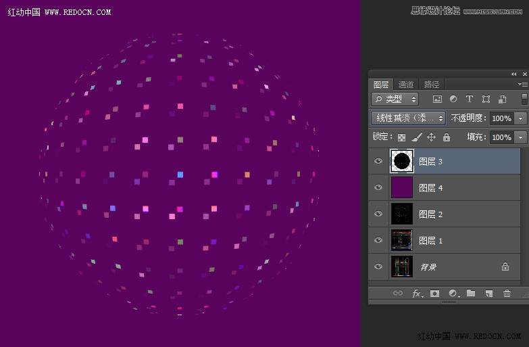The image size is (529, 347).
Task: Filter layers by shape type
Action: click(x=486, y=99)
